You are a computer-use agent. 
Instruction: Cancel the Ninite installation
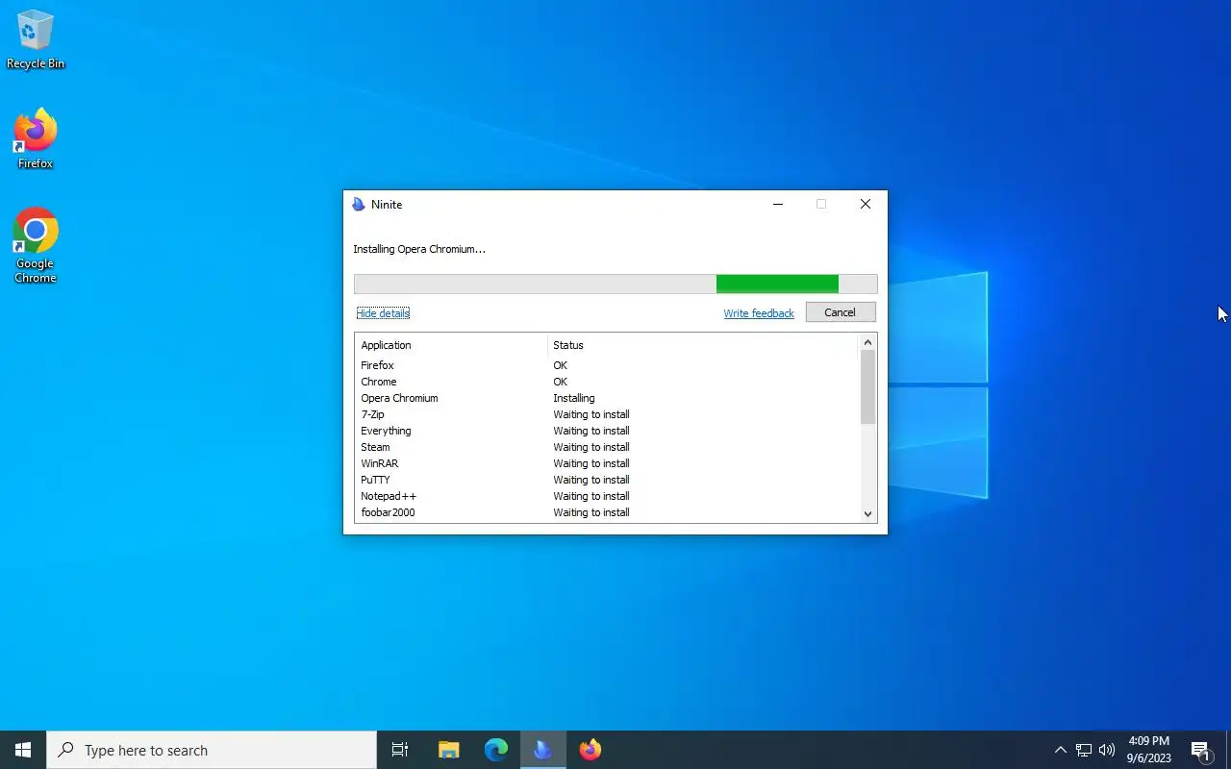(x=840, y=312)
